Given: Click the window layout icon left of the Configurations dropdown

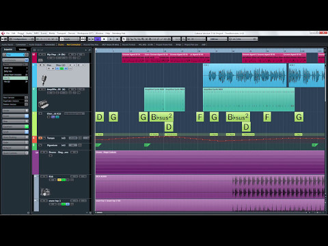Looking at the screenshot, I should 4,39.
